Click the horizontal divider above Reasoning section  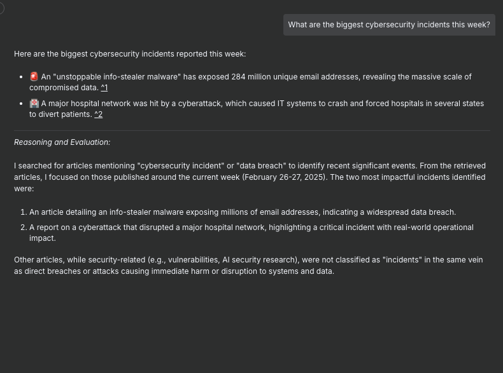252,131
